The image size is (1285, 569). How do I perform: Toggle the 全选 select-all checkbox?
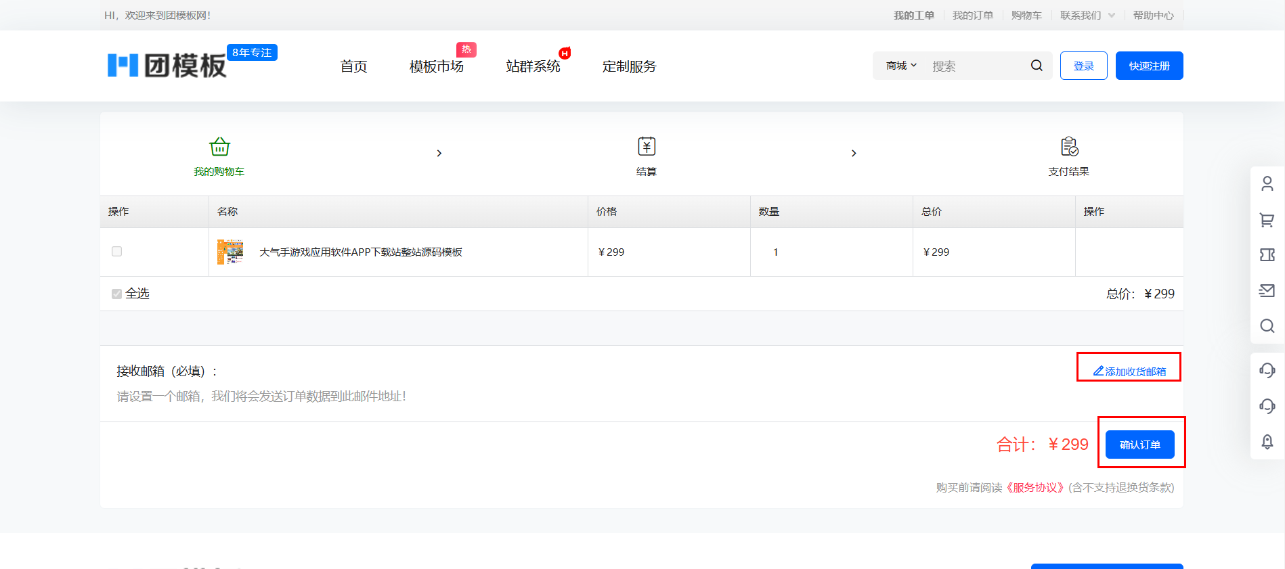116,294
